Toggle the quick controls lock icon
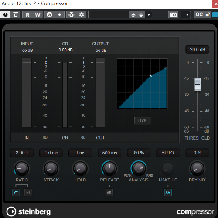 [x=208, y=15]
